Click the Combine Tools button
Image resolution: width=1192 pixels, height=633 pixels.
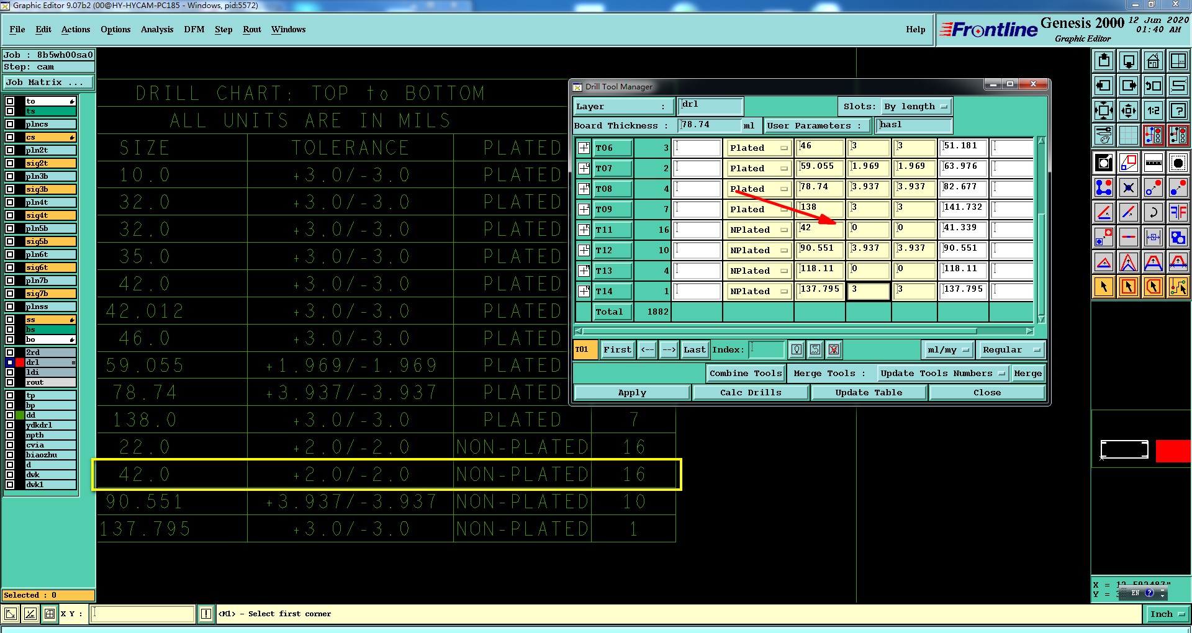(x=746, y=374)
